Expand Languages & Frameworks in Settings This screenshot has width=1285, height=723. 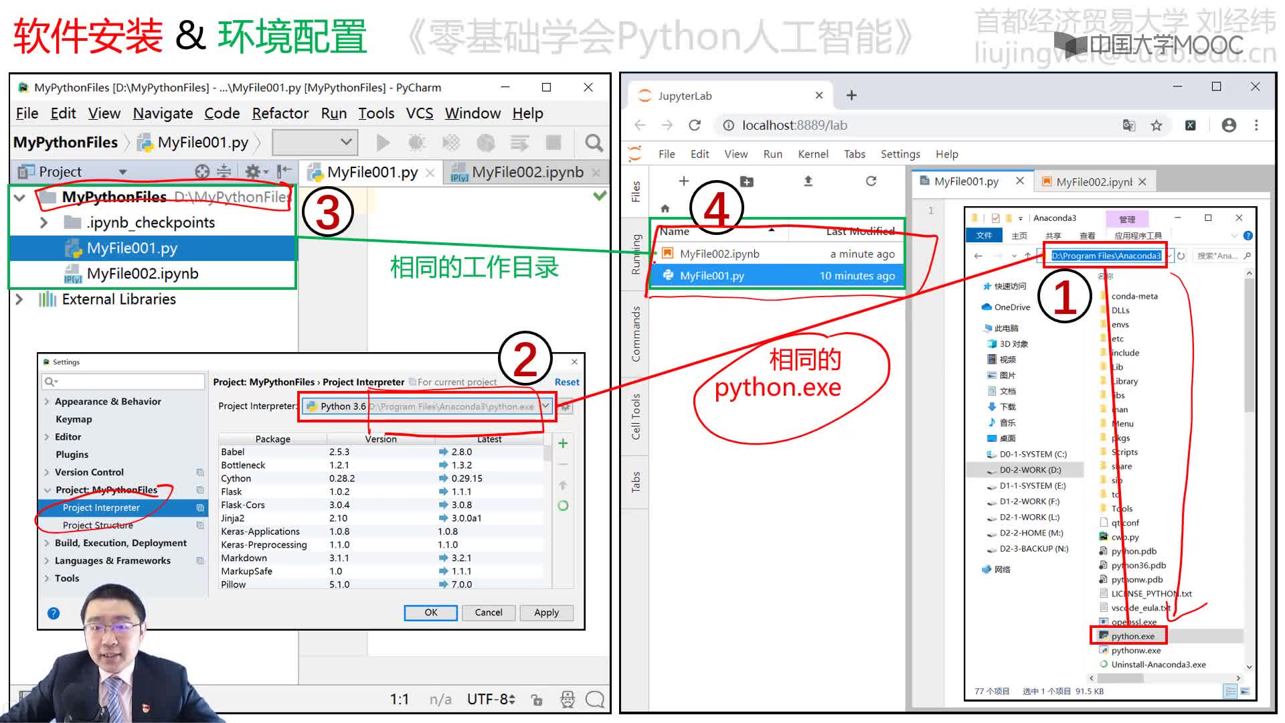coord(46,561)
